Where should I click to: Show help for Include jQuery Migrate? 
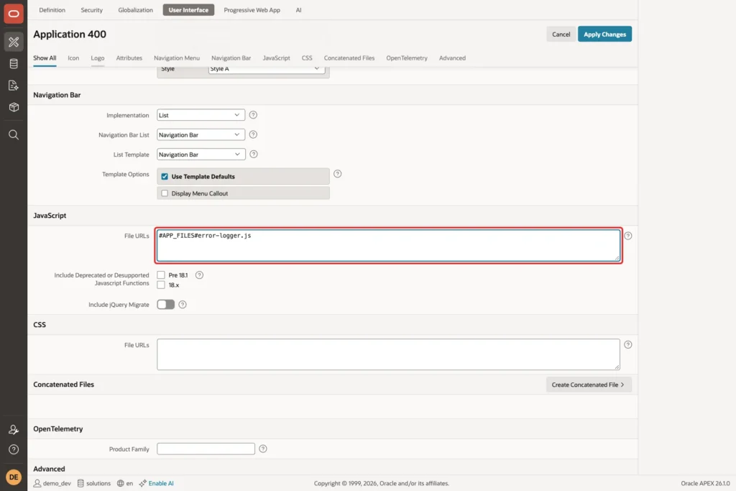(183, 305)
